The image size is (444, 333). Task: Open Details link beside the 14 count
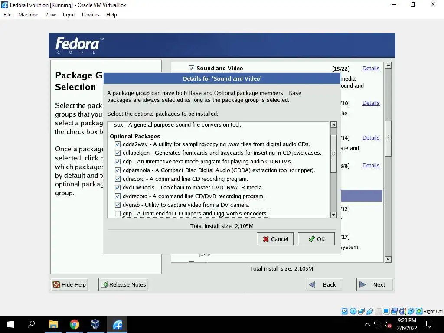click(371, 137)
